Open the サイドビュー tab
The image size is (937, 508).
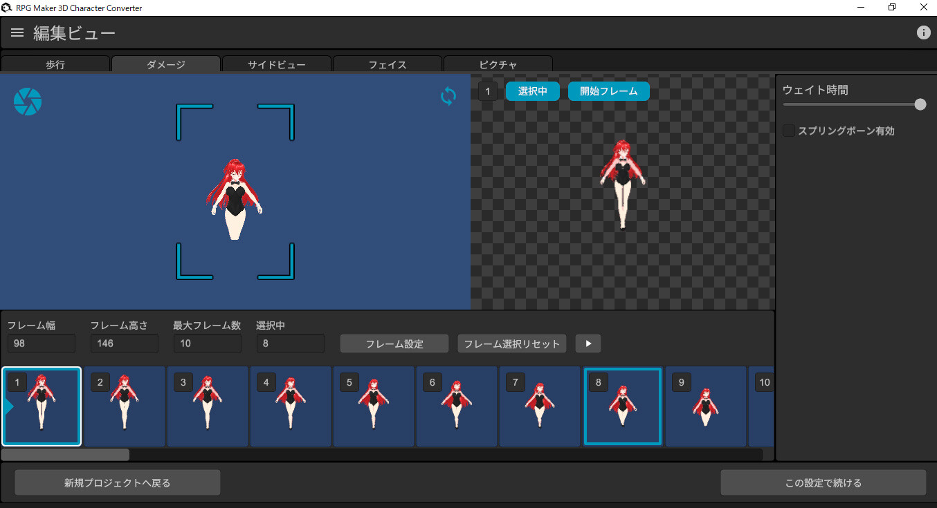pos(276,64)
